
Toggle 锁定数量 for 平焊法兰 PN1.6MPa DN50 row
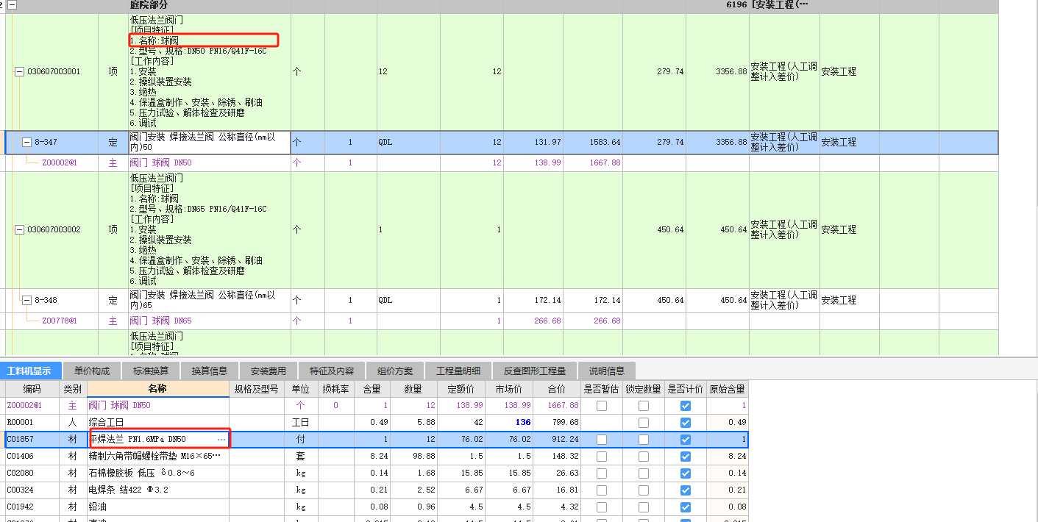(x=644, y=440)
